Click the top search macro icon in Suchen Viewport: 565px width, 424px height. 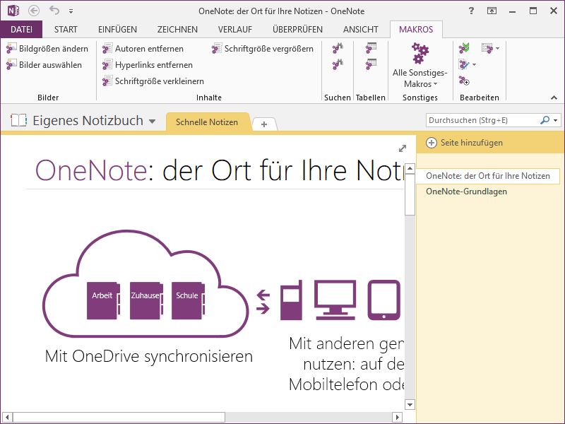[338, 48]
